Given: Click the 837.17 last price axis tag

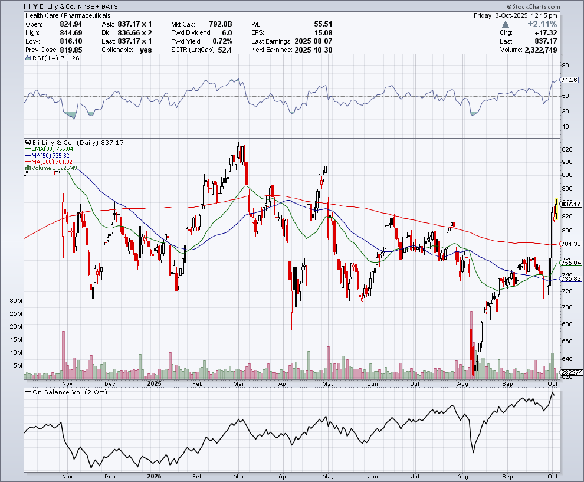Looking at the screenshot, I should point(569,204).
